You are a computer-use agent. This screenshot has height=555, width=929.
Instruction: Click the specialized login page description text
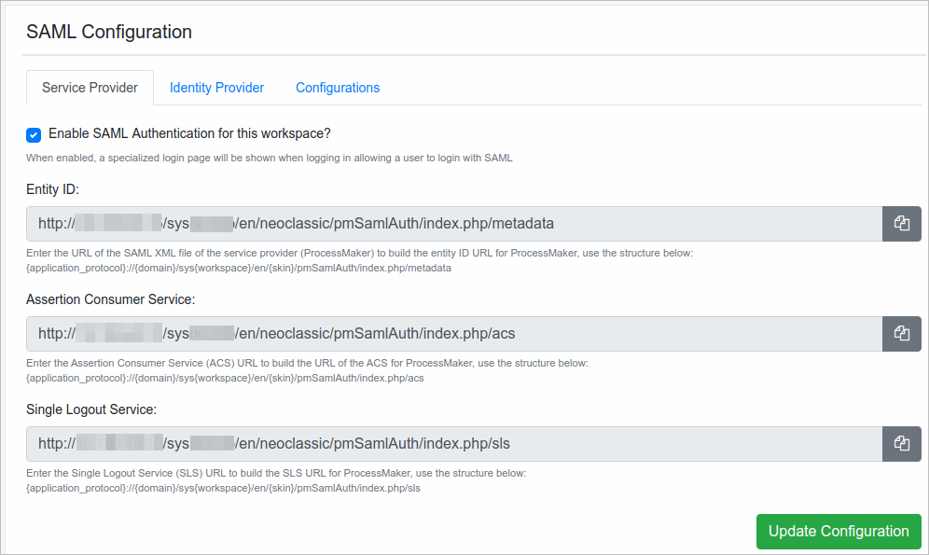(269, 158)
